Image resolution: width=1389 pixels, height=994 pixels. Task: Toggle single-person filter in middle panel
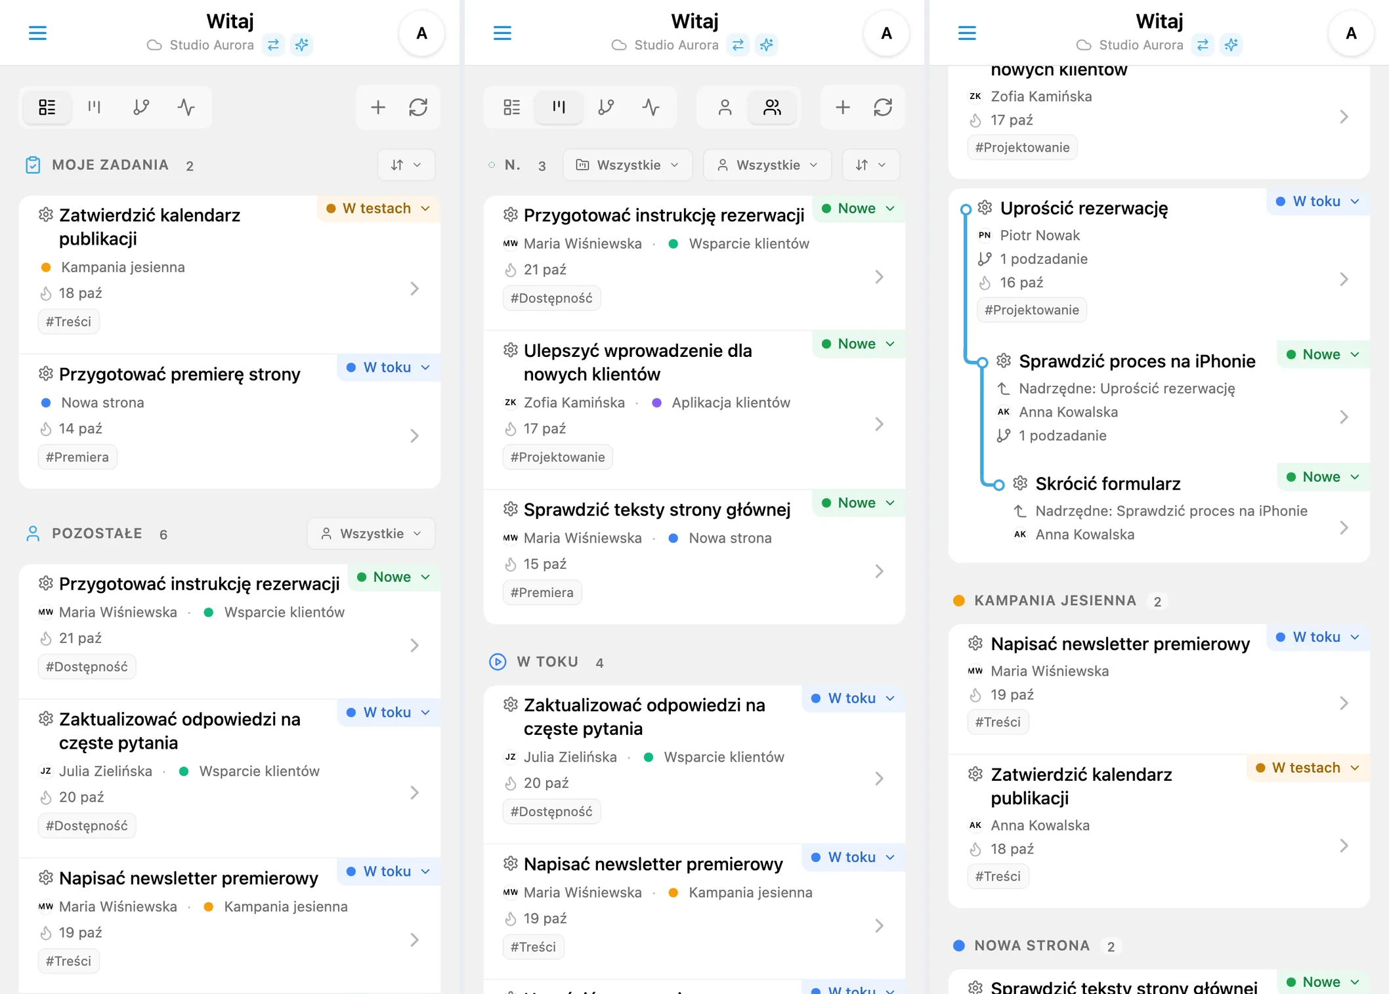coord(725,107)
